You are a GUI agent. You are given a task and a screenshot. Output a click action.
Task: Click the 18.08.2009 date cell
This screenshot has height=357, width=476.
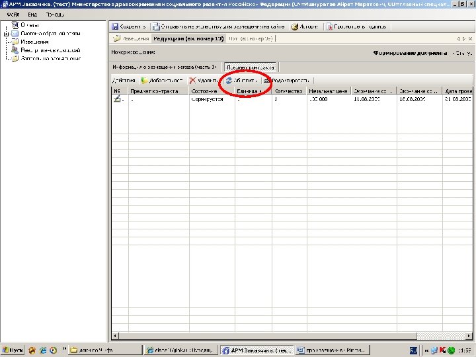[420, 99]
